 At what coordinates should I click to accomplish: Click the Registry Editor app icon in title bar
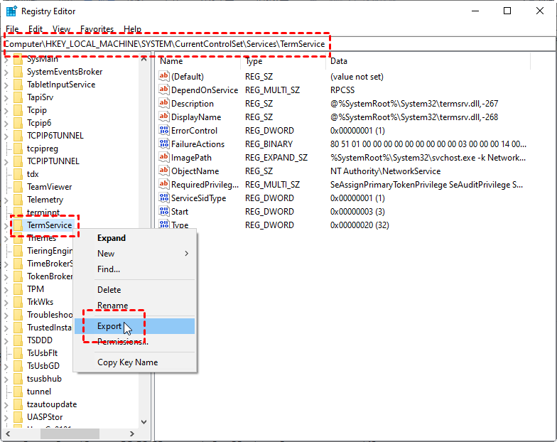point(11,11)
